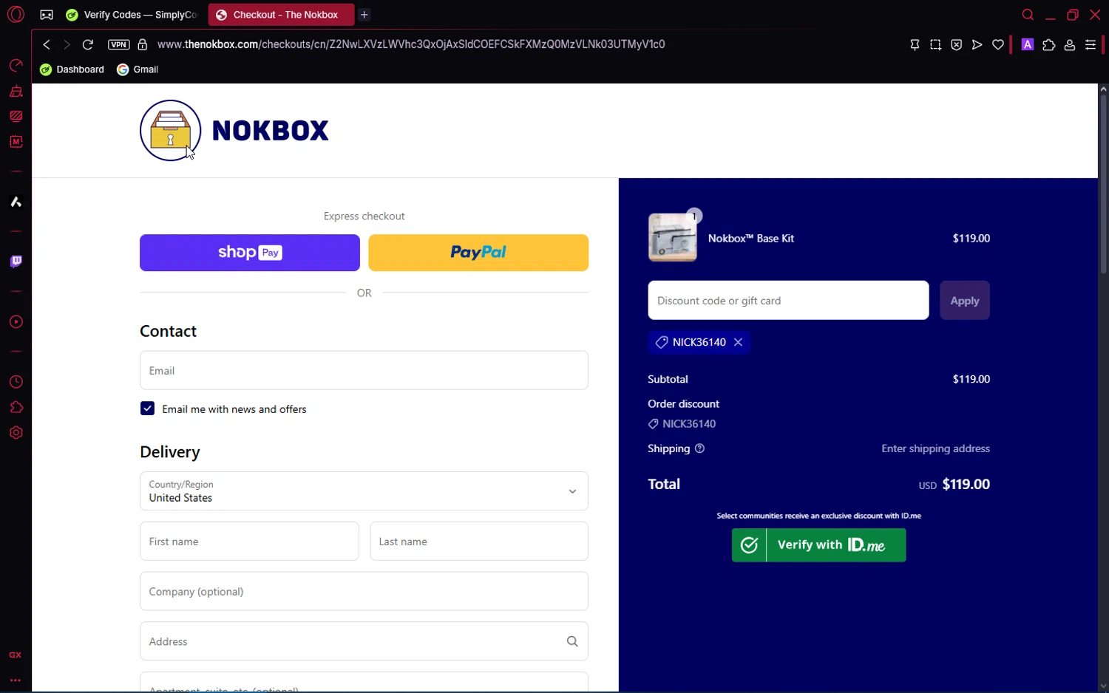Click the Address input field

pyautogui.click(x=364, y=641)
